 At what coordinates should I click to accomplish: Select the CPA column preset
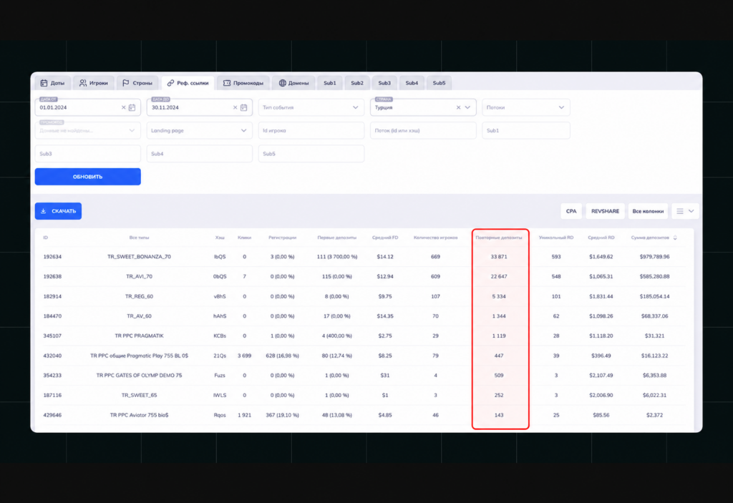click(x=571, y=211)
